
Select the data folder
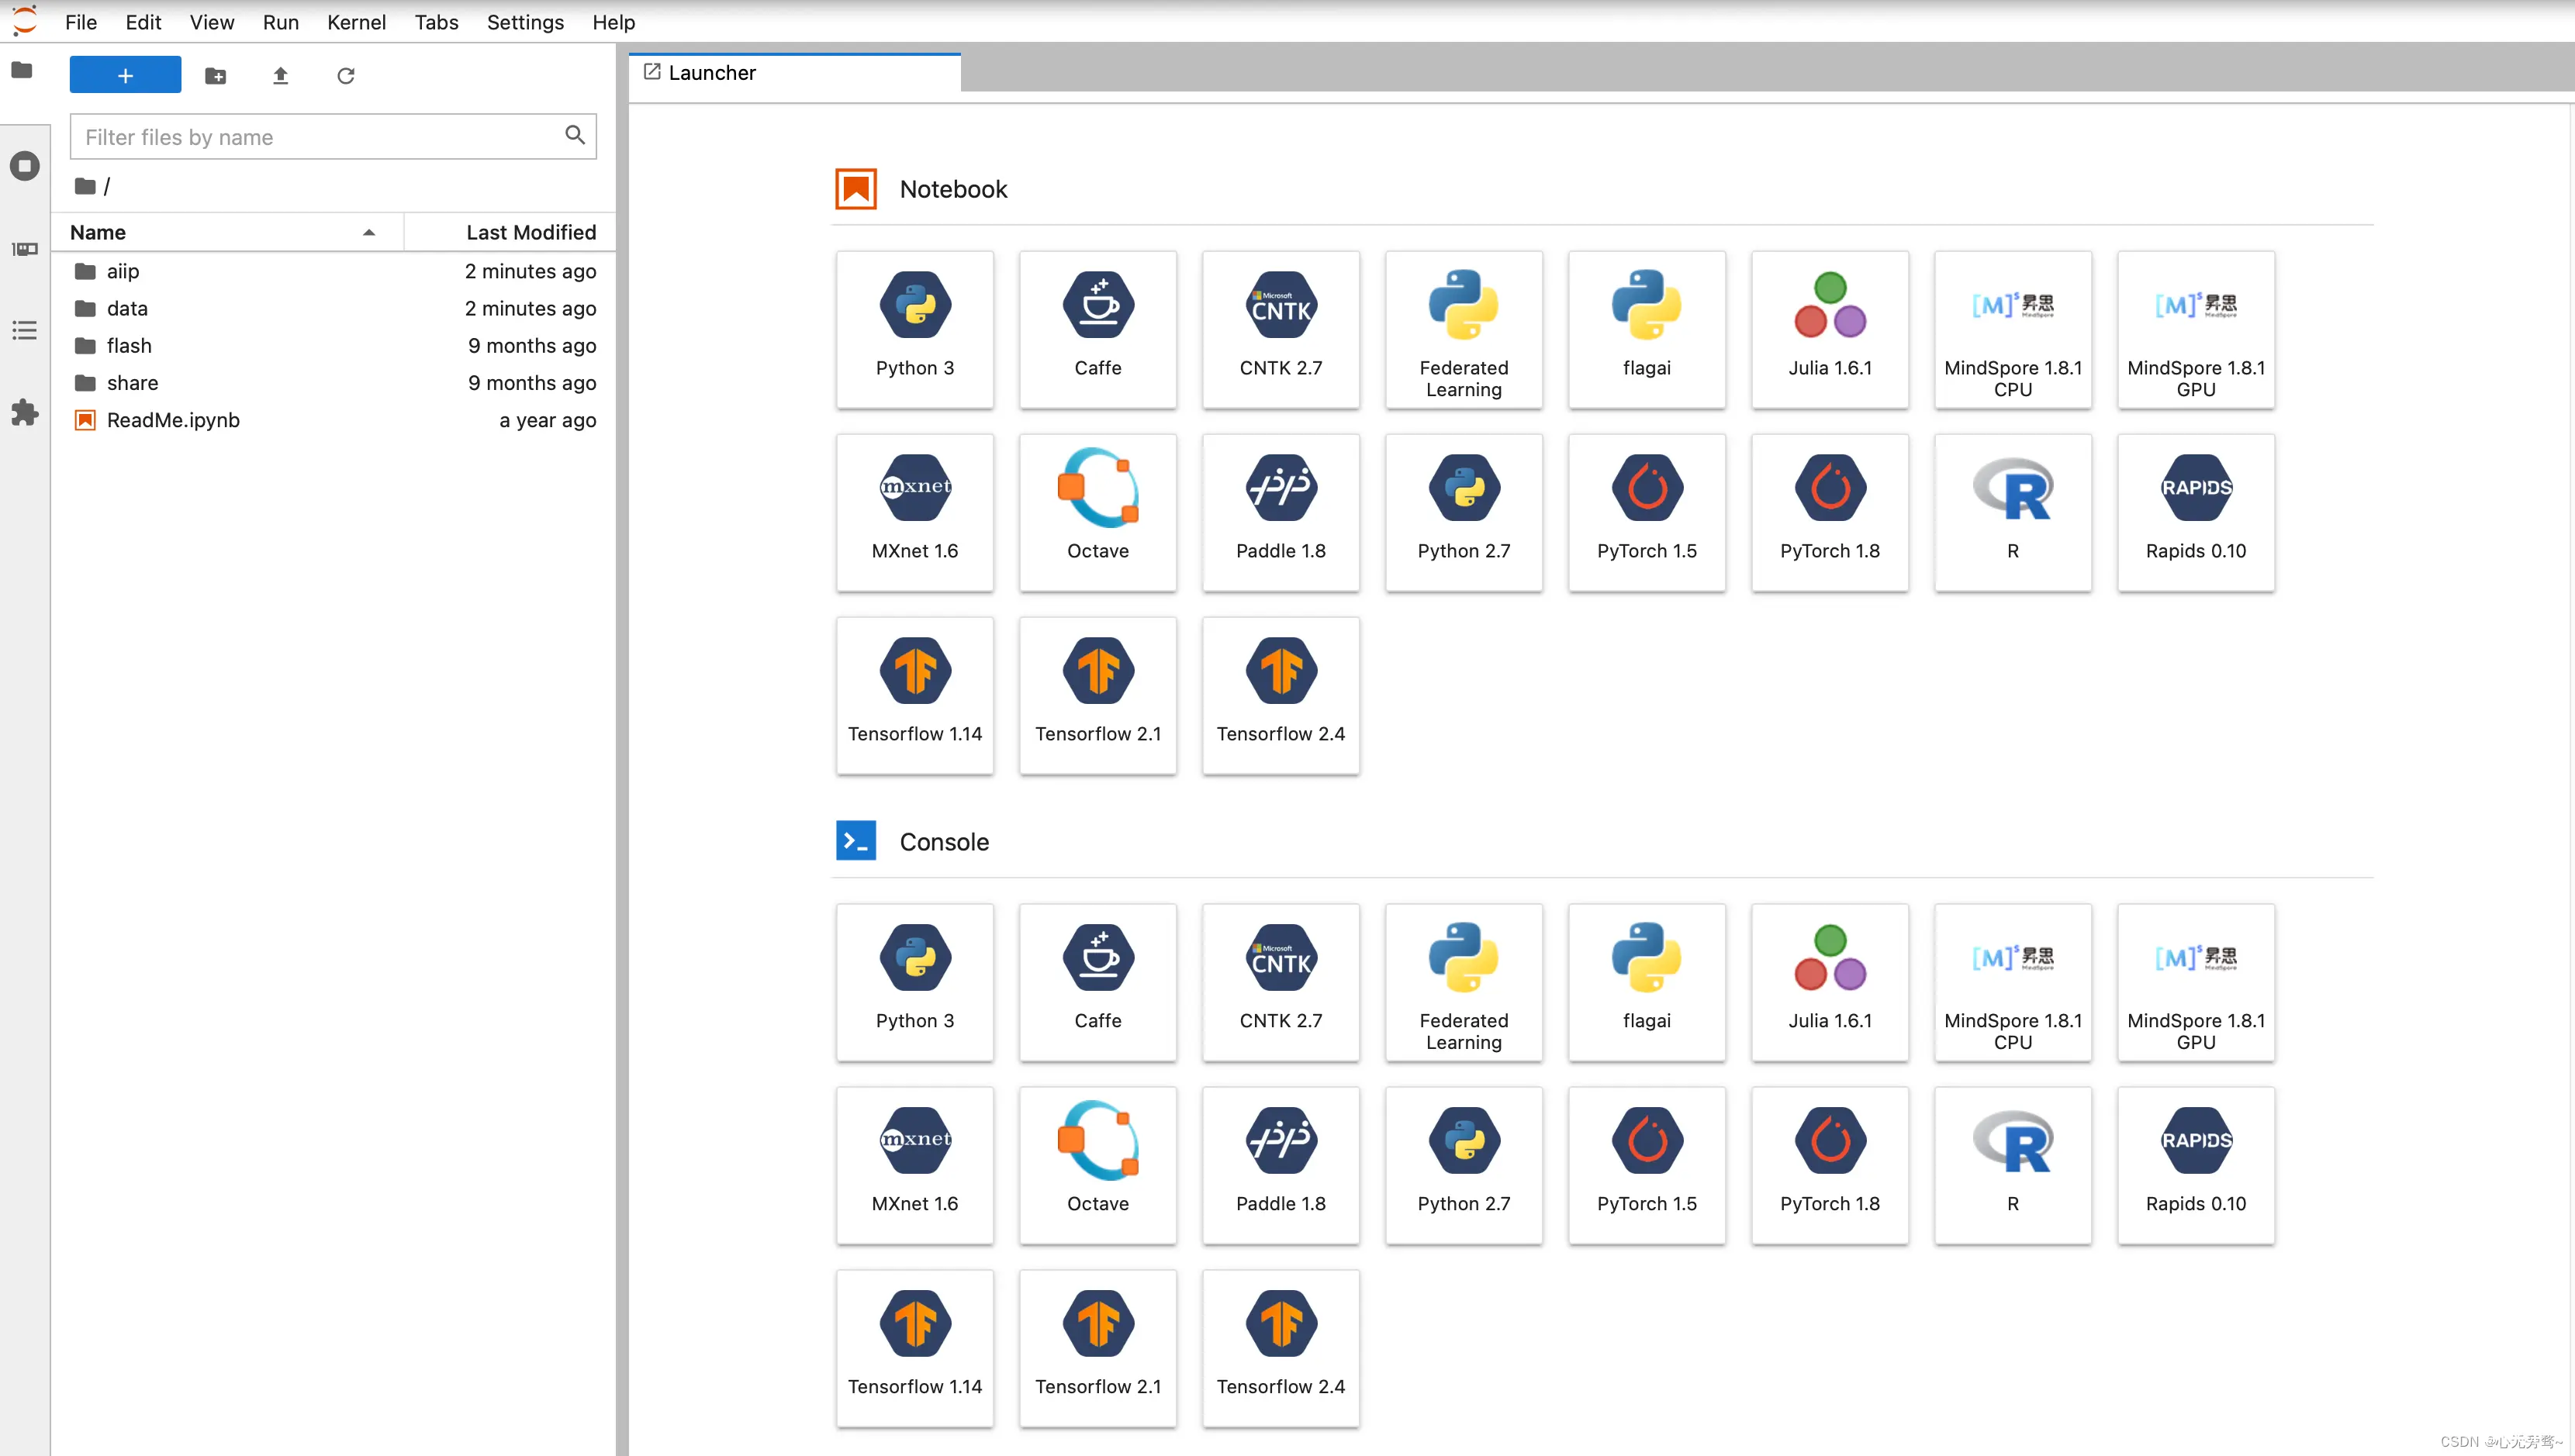335,308
